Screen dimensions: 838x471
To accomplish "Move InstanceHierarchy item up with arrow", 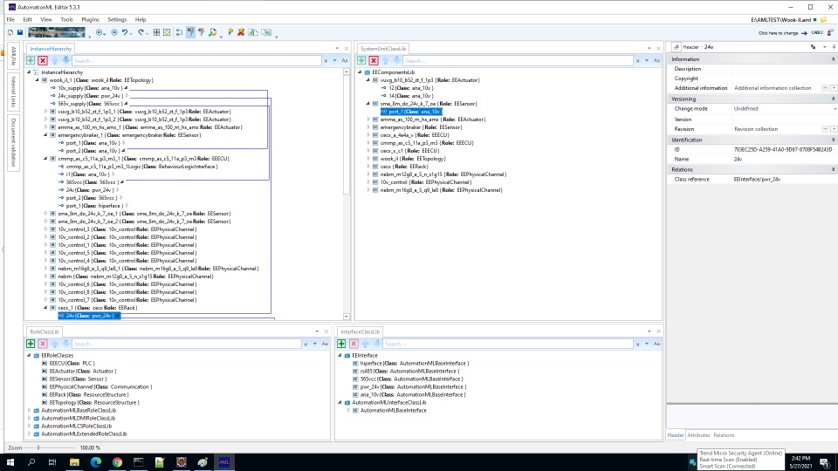I will coord(54,60).
